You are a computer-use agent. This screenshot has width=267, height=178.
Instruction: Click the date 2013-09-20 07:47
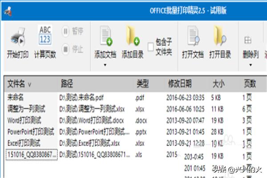pyautogui.click(x=185, y=121)
